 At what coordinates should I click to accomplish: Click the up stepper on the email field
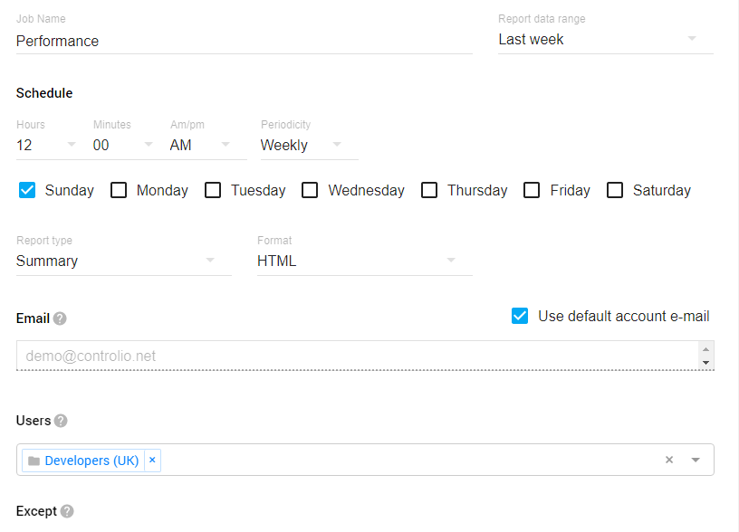click(705, 348)
